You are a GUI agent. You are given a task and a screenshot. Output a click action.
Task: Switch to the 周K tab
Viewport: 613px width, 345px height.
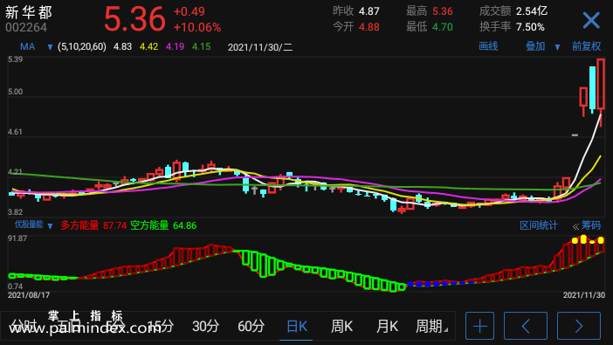coord(341,326)
